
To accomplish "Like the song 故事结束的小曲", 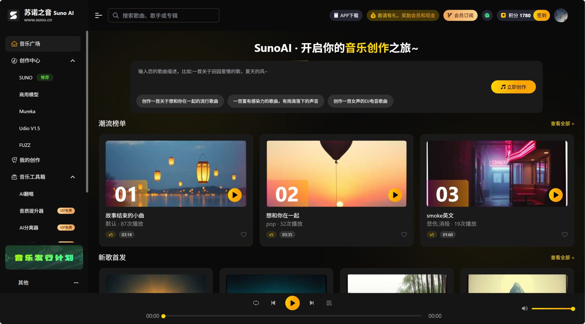I will click(x=244, y=235).
